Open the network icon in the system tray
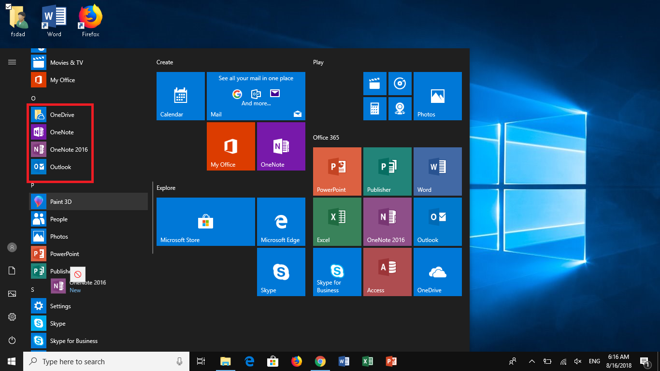 click(x=563, y=361)
